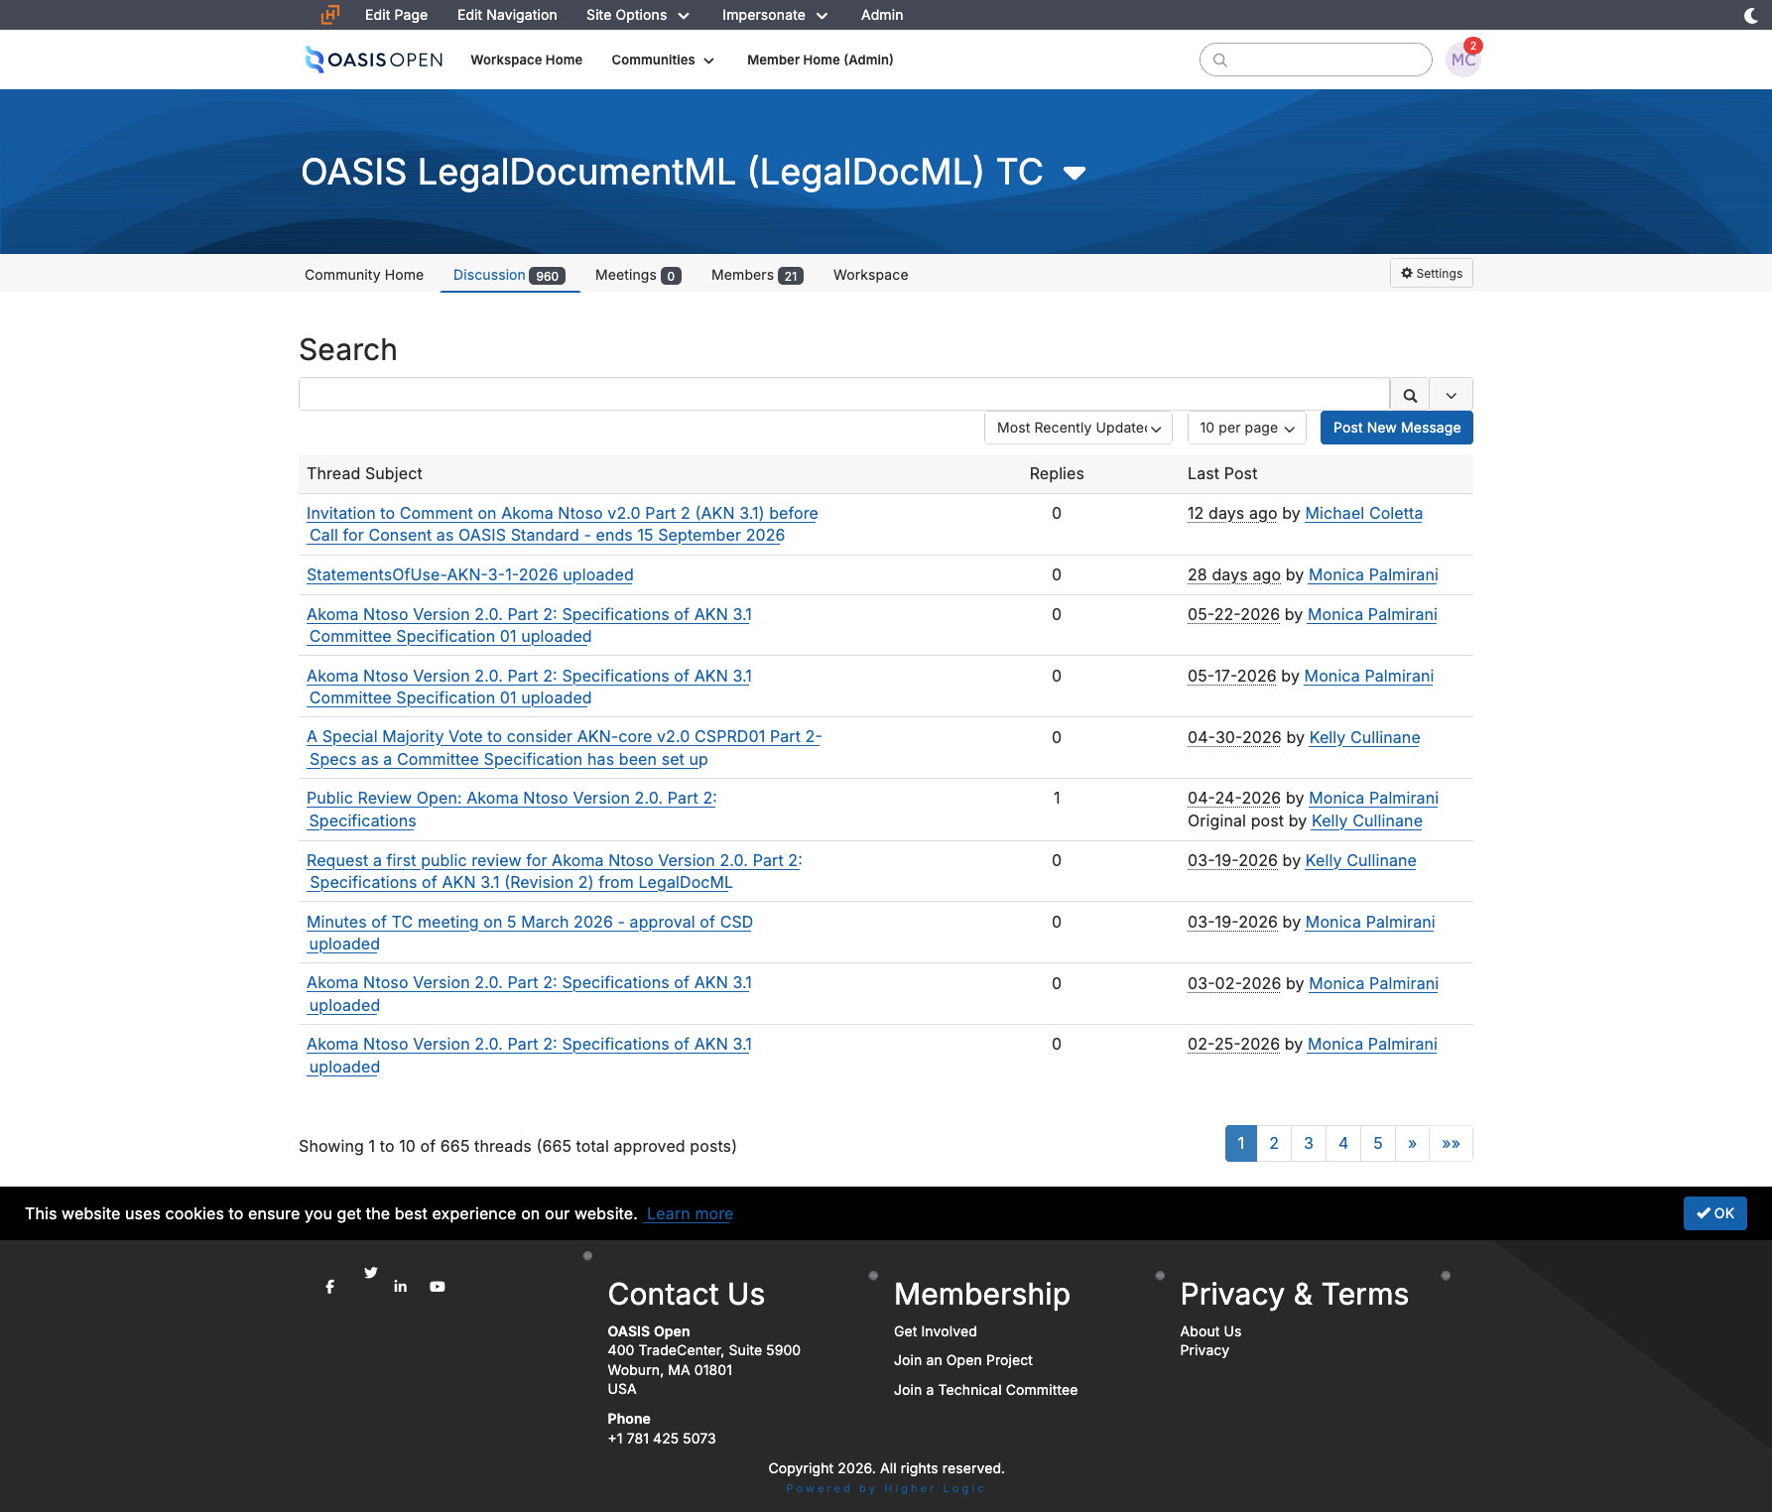The image size is (1772, 1512).
Task: Open Kelly Cullinane link on 04-30-2026 row
Action: tap(1364, 737)
